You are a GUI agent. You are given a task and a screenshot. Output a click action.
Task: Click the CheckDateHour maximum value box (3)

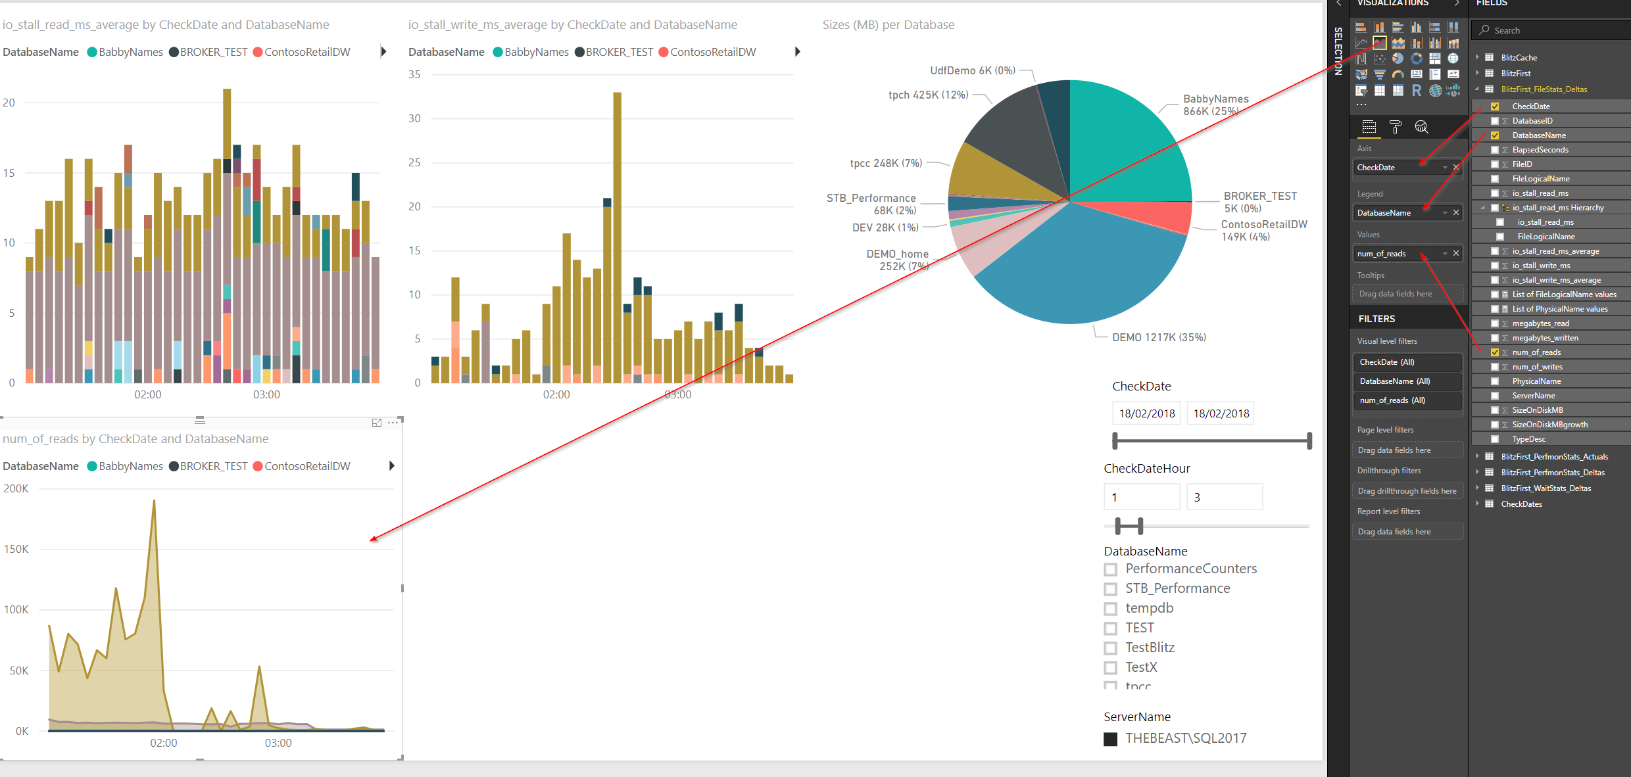pos(1225,497)
